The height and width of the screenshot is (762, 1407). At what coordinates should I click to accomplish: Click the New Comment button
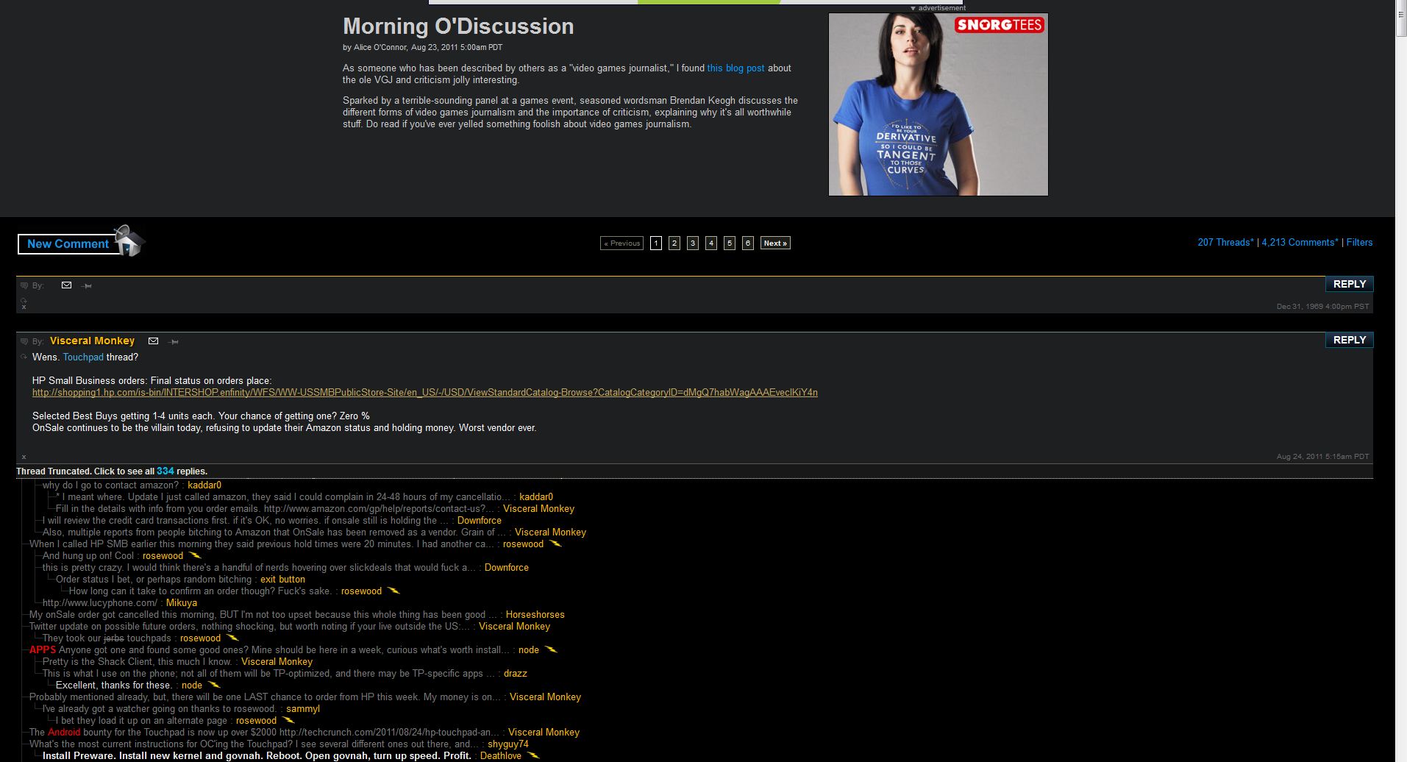(x=68, y=244)
